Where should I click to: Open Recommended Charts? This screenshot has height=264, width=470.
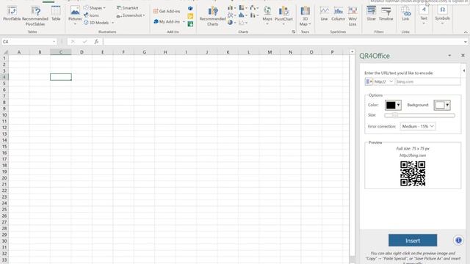tap(212, 16)
